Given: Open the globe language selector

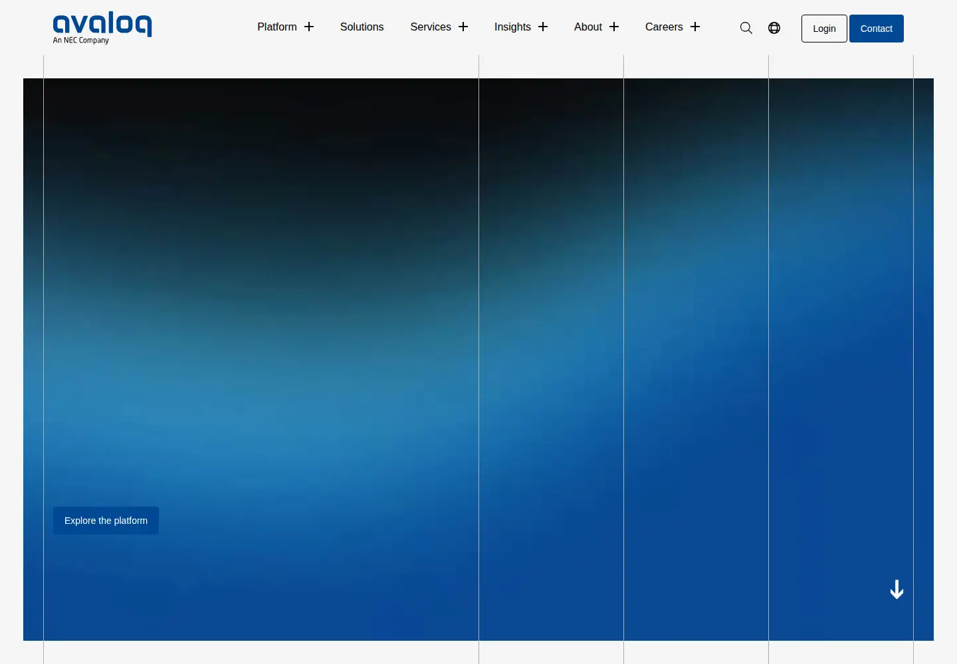Looking at the screenshot, I should pyautogui.click(x=774, y=28).
